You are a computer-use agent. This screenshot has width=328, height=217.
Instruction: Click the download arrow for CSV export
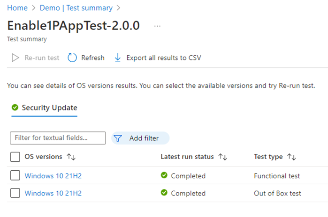118,58
